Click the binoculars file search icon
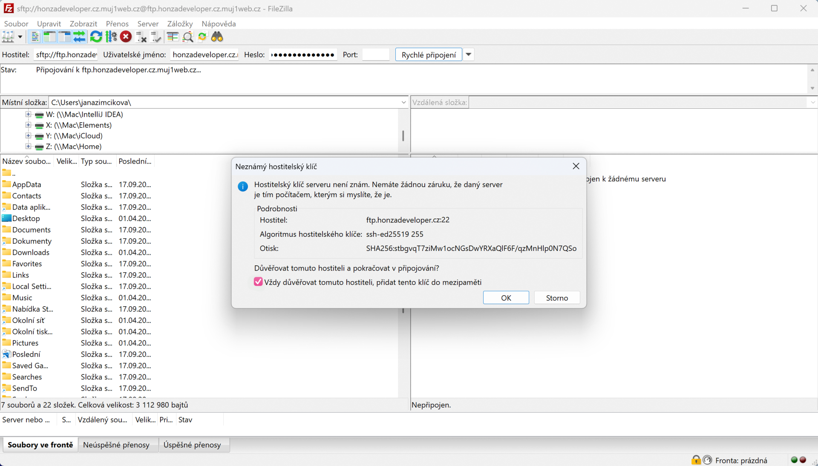This screenshot has width=818, height=466. coord(217,37)
